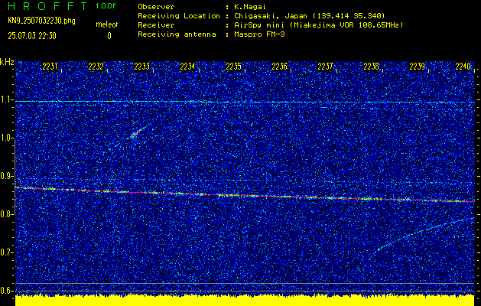
Task: Click the 2231 time marker
Action: pyautogui.click(x=50, y=67)
